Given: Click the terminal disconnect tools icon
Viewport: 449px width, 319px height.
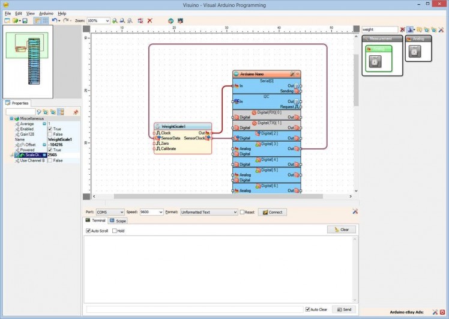Looking at the screenshot, I should (355, 211).
